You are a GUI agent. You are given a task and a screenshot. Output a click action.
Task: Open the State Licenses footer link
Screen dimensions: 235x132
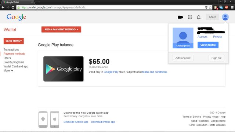tap(217, 125)
